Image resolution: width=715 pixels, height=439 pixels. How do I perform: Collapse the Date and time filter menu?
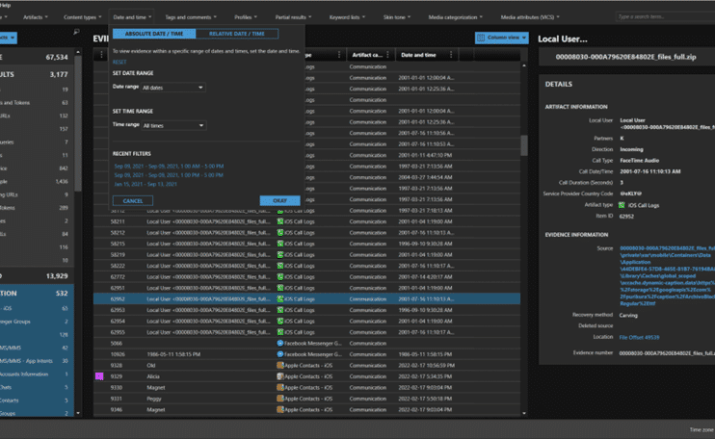point(132,17)
